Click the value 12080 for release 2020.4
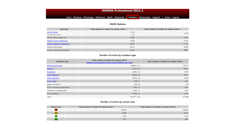 pyautogui.click(x=186, y=33)
